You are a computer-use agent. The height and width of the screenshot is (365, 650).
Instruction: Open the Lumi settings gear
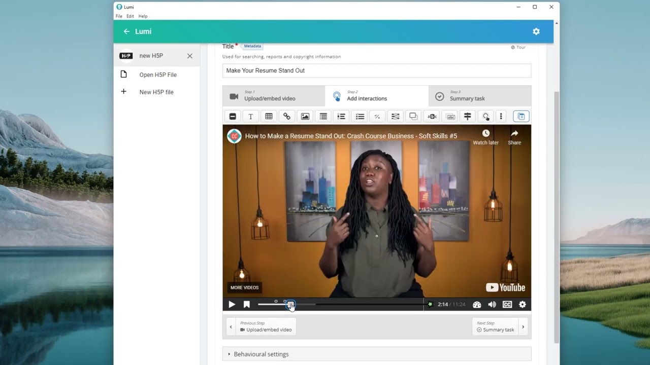point(536,31)
